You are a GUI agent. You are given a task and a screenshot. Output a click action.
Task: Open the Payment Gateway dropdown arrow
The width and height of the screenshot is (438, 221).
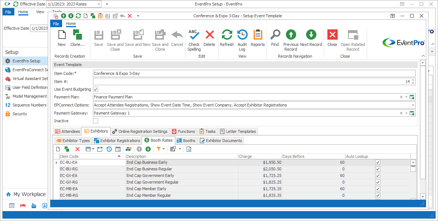pos(406,113)
